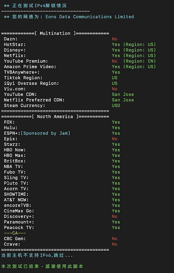This screenshot has width=174, height=273.
Task: Click the YouTube Premium No (Region: CN) result
Action: [134, 61]
